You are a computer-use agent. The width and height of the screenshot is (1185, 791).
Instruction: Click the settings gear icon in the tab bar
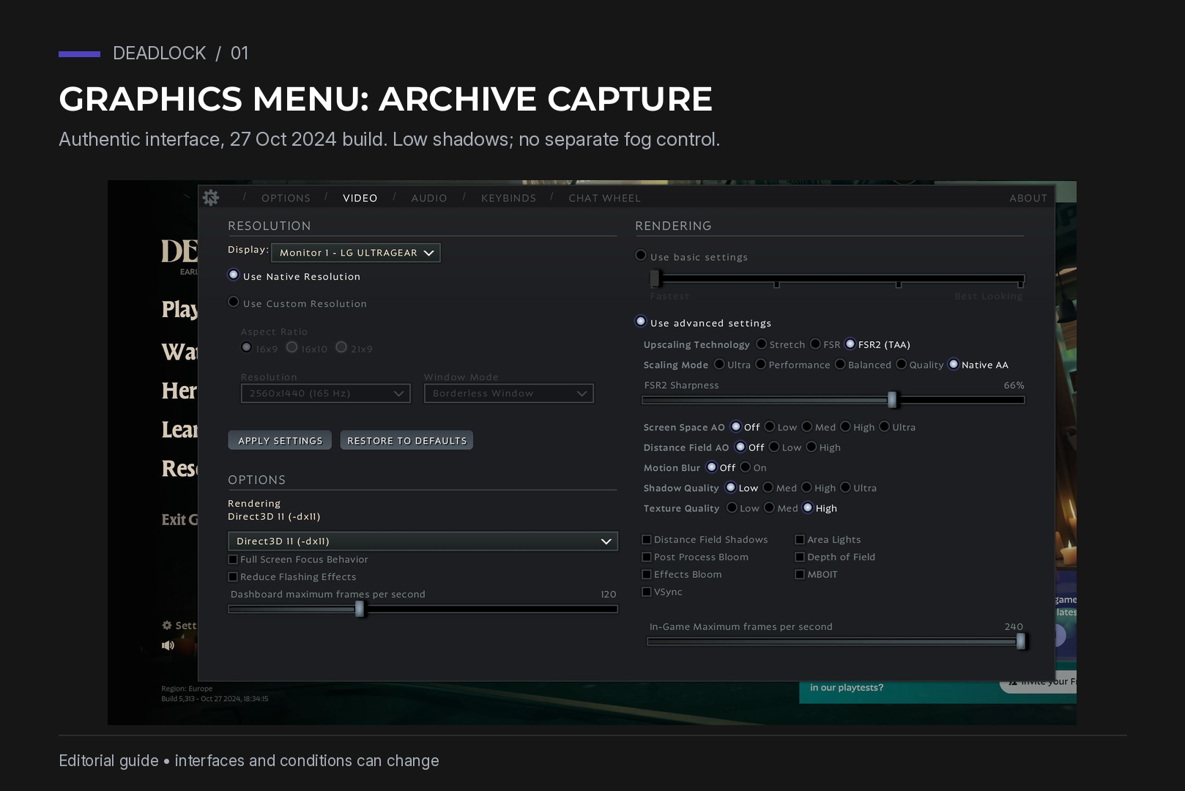211,198
